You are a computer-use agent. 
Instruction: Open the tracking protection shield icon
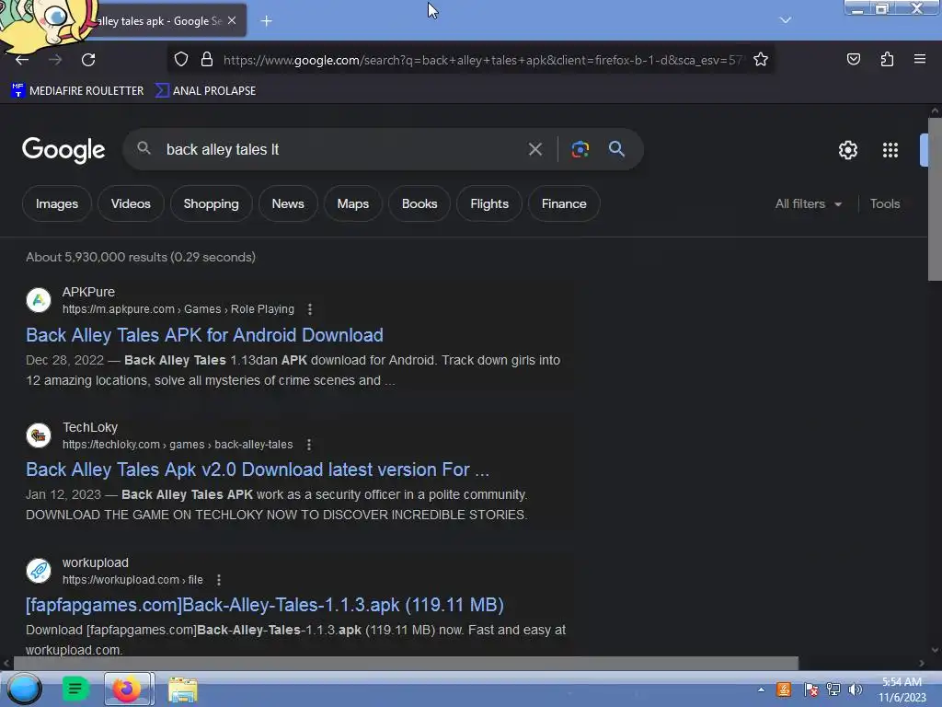tap(181, 60)
